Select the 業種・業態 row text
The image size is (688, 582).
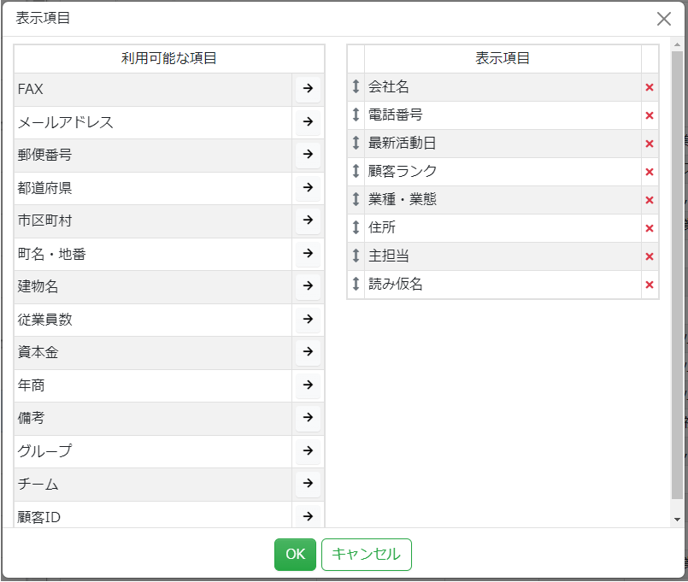click(x=403, y=200)
